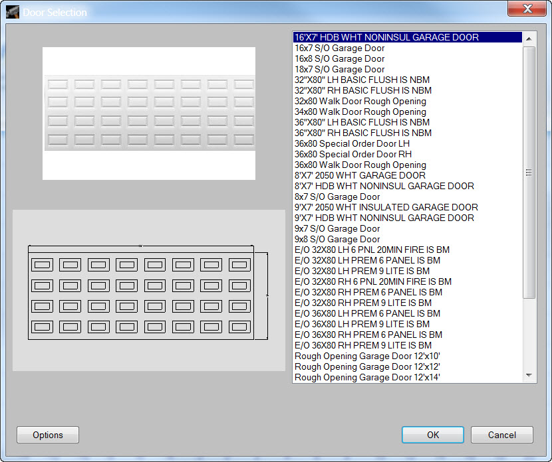Select E/O 36X80 LH PREM 9 LITE

pyautogui.click(x=408, y=324)
